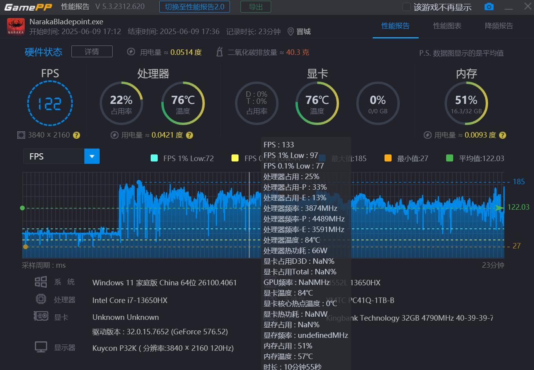Click the location pin icon beside 晋城
This screenshot has height=370, width=534.
tap(290, 31)
